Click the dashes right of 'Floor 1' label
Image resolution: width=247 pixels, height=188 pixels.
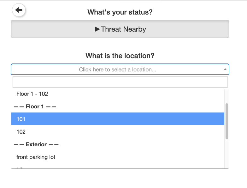pyautogui.click(x=51, y=106)
